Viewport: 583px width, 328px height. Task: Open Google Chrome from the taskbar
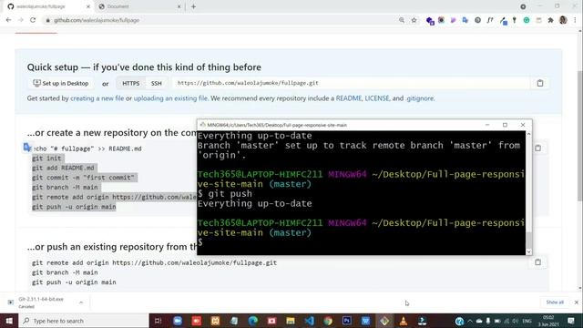[x=328, y=321]
